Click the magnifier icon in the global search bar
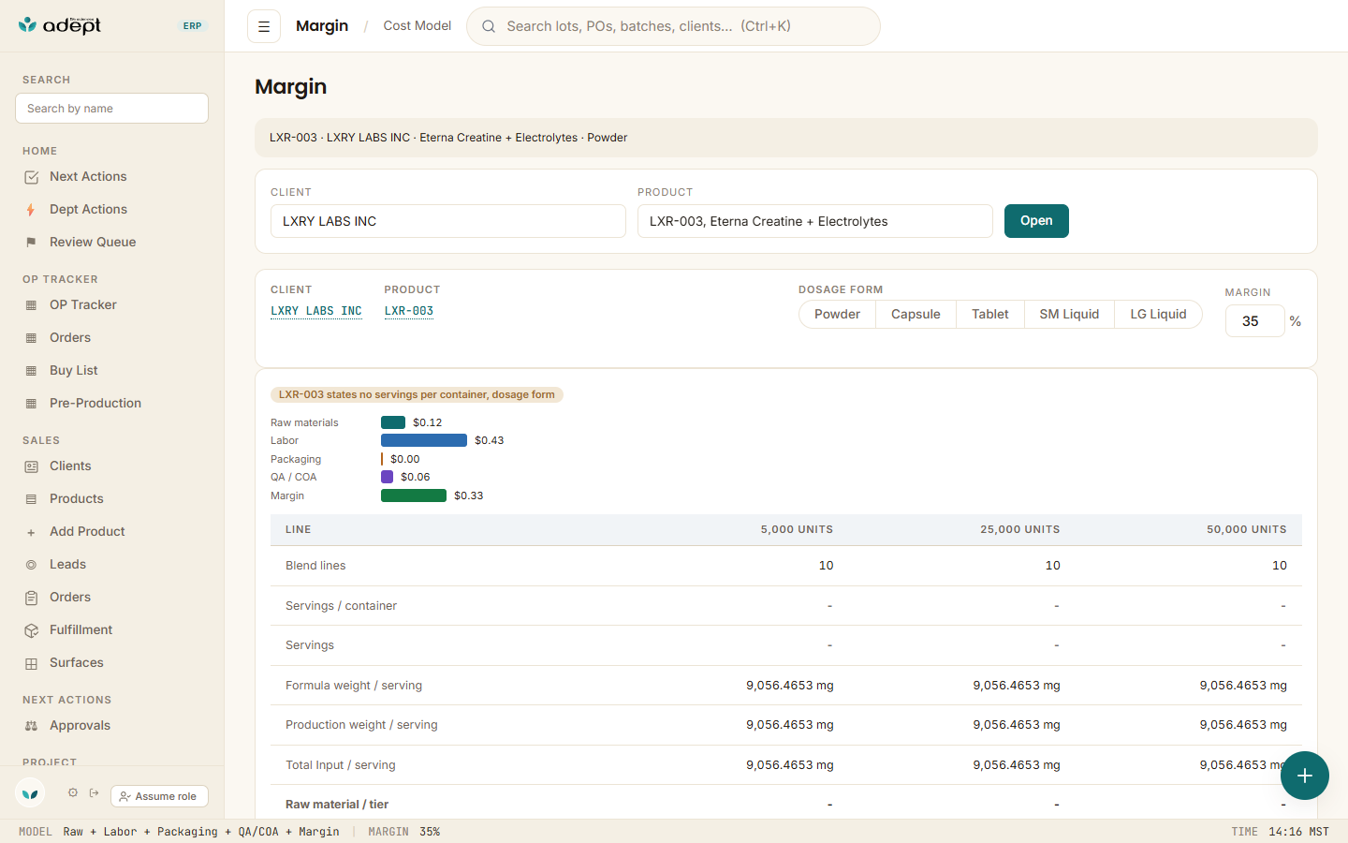1348x843 pixels. tap(489, 26)
